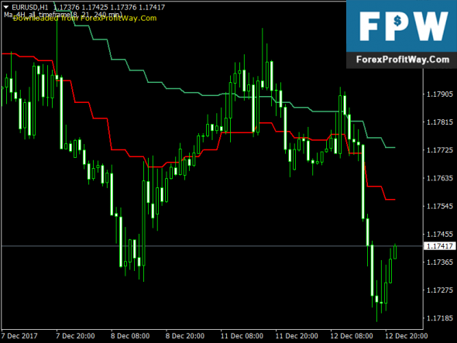Click the Ma_4H indicator label text
The width and height of the screenshot is (457, 343).
coord(64,14)
